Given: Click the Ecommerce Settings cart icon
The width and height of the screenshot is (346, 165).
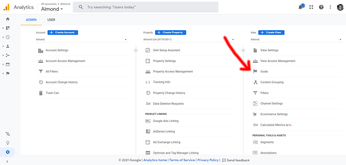Looking at the screenshot, I should (255, 114).
